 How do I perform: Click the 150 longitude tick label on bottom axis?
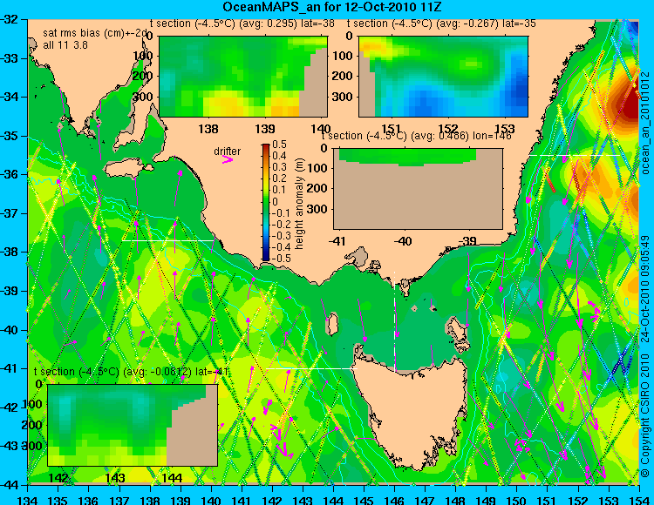pos(517,500)
